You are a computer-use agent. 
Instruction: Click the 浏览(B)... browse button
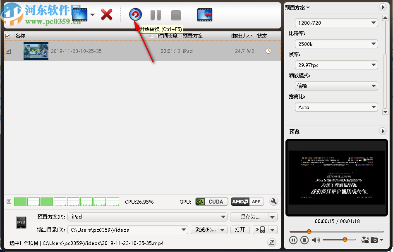[205, 230]
